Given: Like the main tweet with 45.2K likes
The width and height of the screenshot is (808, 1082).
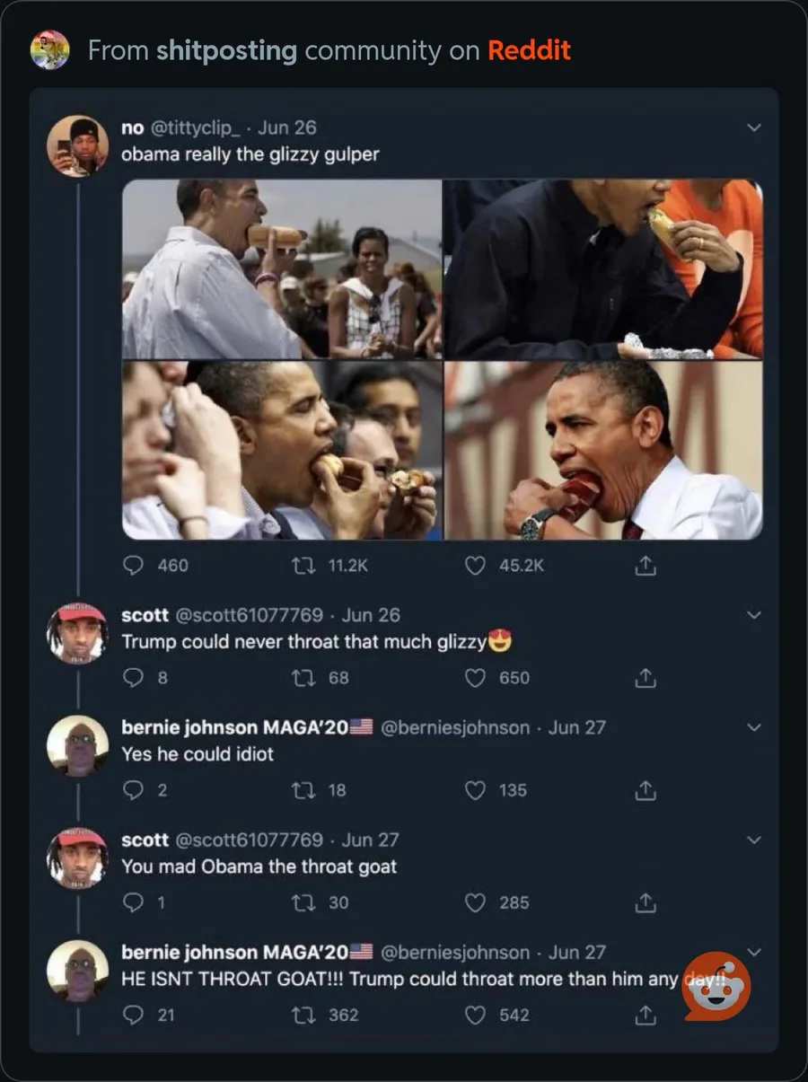Looking at the screenshot, I should (x=476, y=565).
